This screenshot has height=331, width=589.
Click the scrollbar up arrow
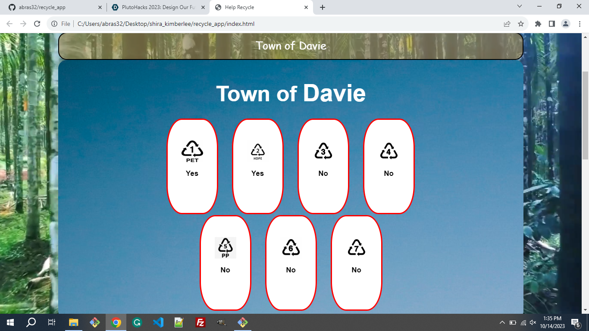pyautogui.click(x=585, y=37)
